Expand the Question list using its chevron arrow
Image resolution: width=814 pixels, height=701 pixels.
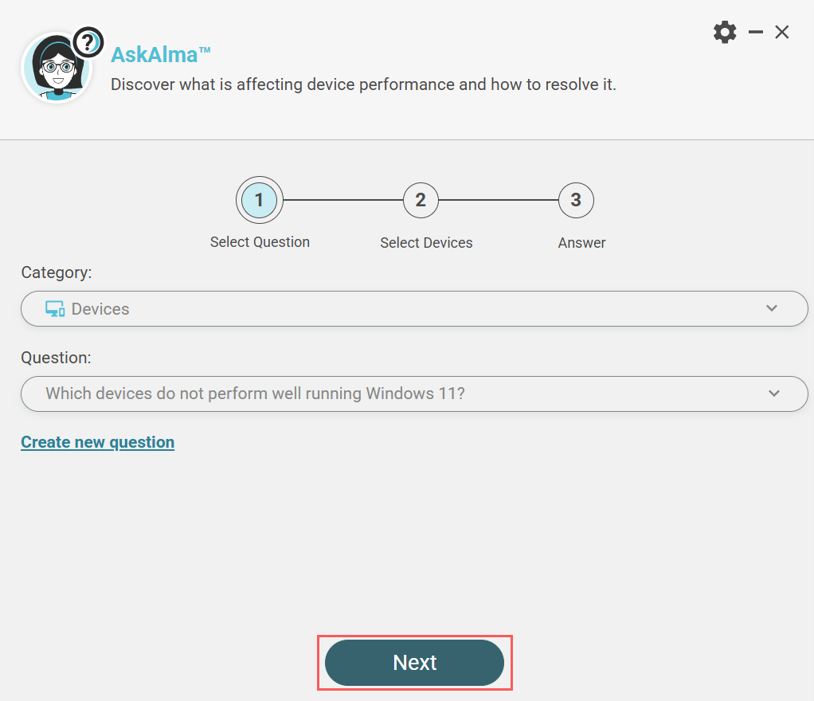773,394
